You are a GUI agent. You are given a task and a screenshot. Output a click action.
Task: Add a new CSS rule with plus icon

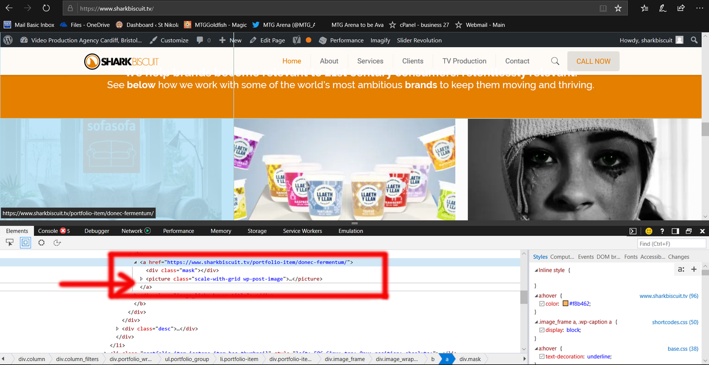click(x=694, y=269)
